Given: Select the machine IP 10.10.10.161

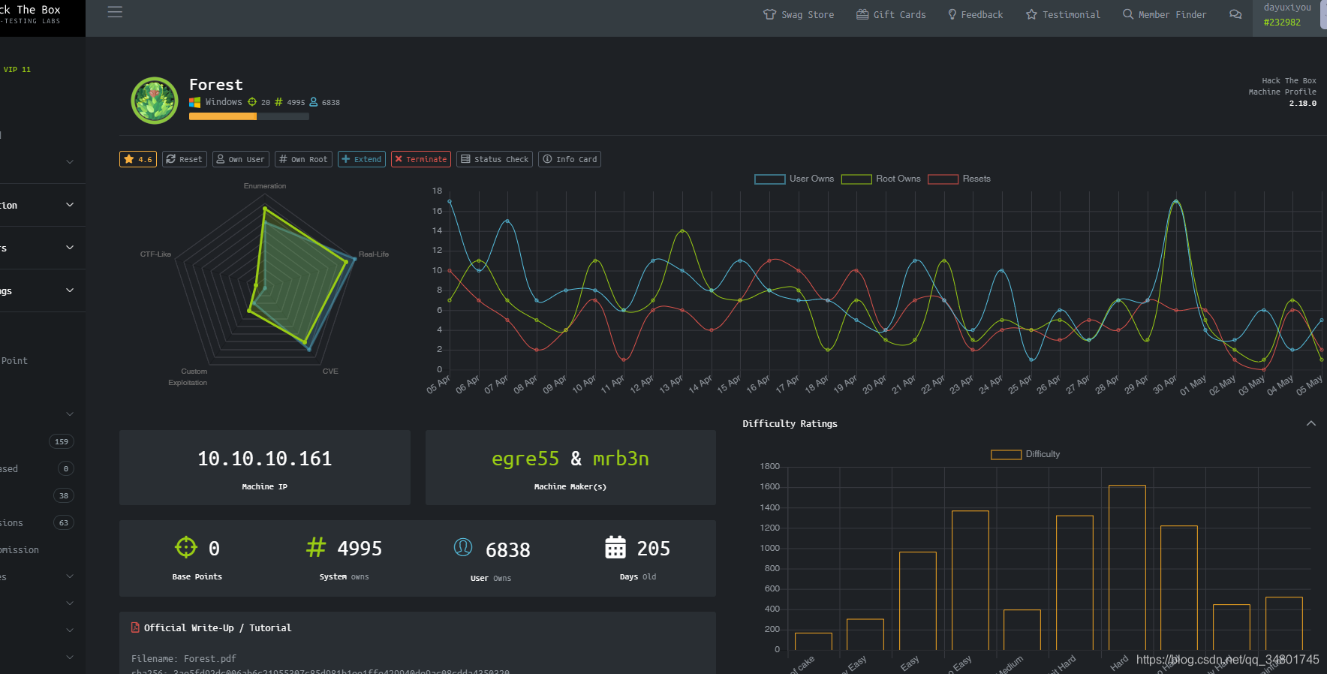Looking at the screenshot, I should click(x=265, y=459).
